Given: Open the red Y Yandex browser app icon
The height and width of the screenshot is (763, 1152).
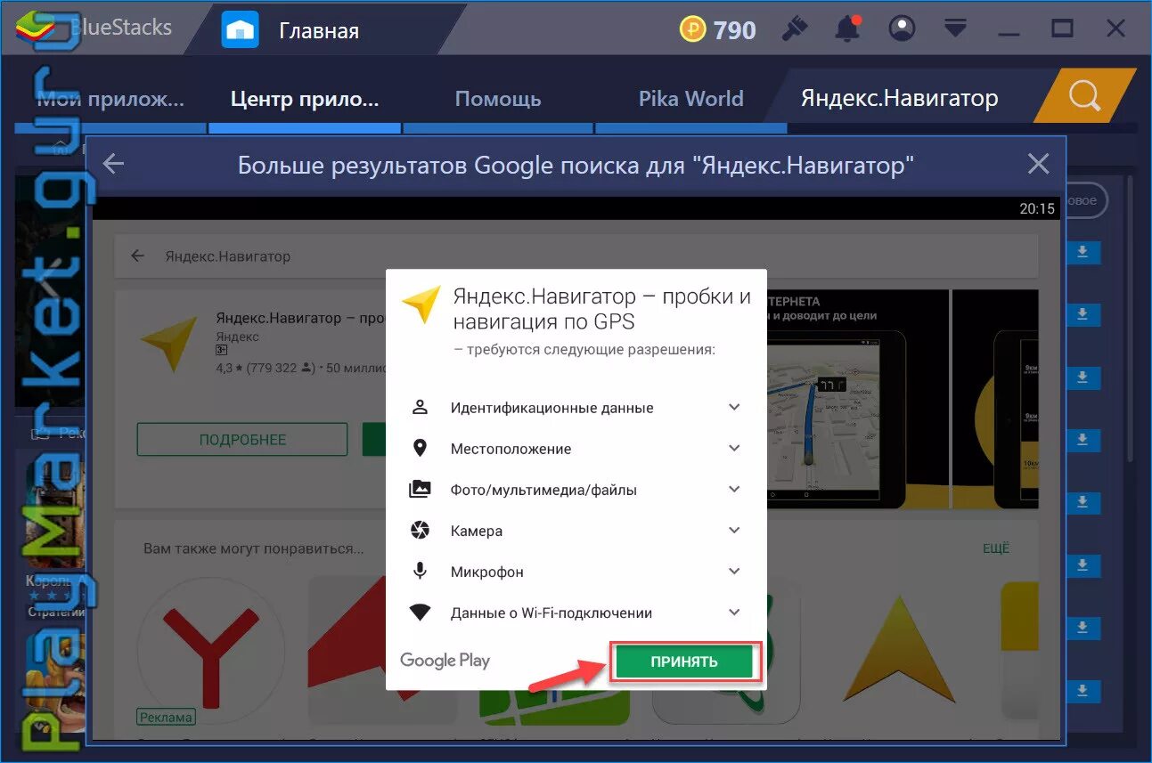Looking at the screenshot, I should [x=211, y=649].
